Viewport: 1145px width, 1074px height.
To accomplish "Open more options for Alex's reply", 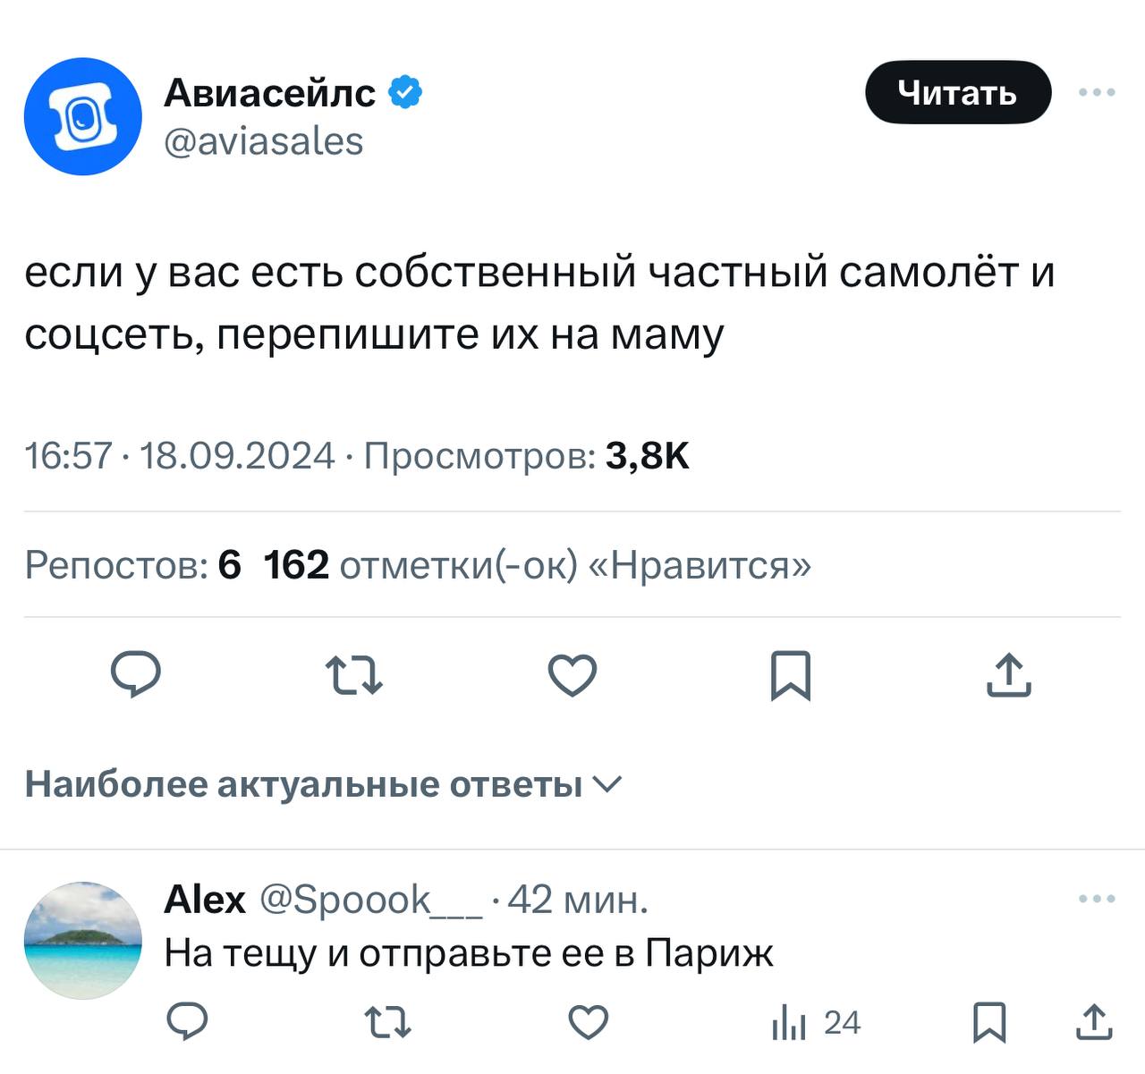I will click(1097, 899).
